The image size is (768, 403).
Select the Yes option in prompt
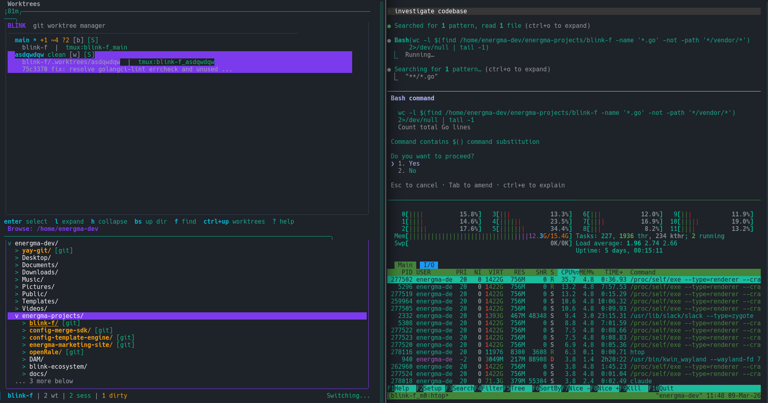[414, 164]
